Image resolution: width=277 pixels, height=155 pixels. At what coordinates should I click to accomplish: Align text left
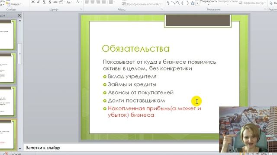click(87, 2)
